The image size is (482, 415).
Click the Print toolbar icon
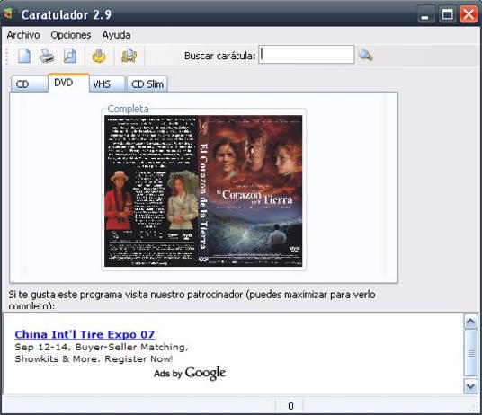tap(47, 56)
